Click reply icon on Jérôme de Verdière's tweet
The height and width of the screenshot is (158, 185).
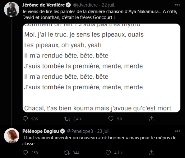point(25,119)
